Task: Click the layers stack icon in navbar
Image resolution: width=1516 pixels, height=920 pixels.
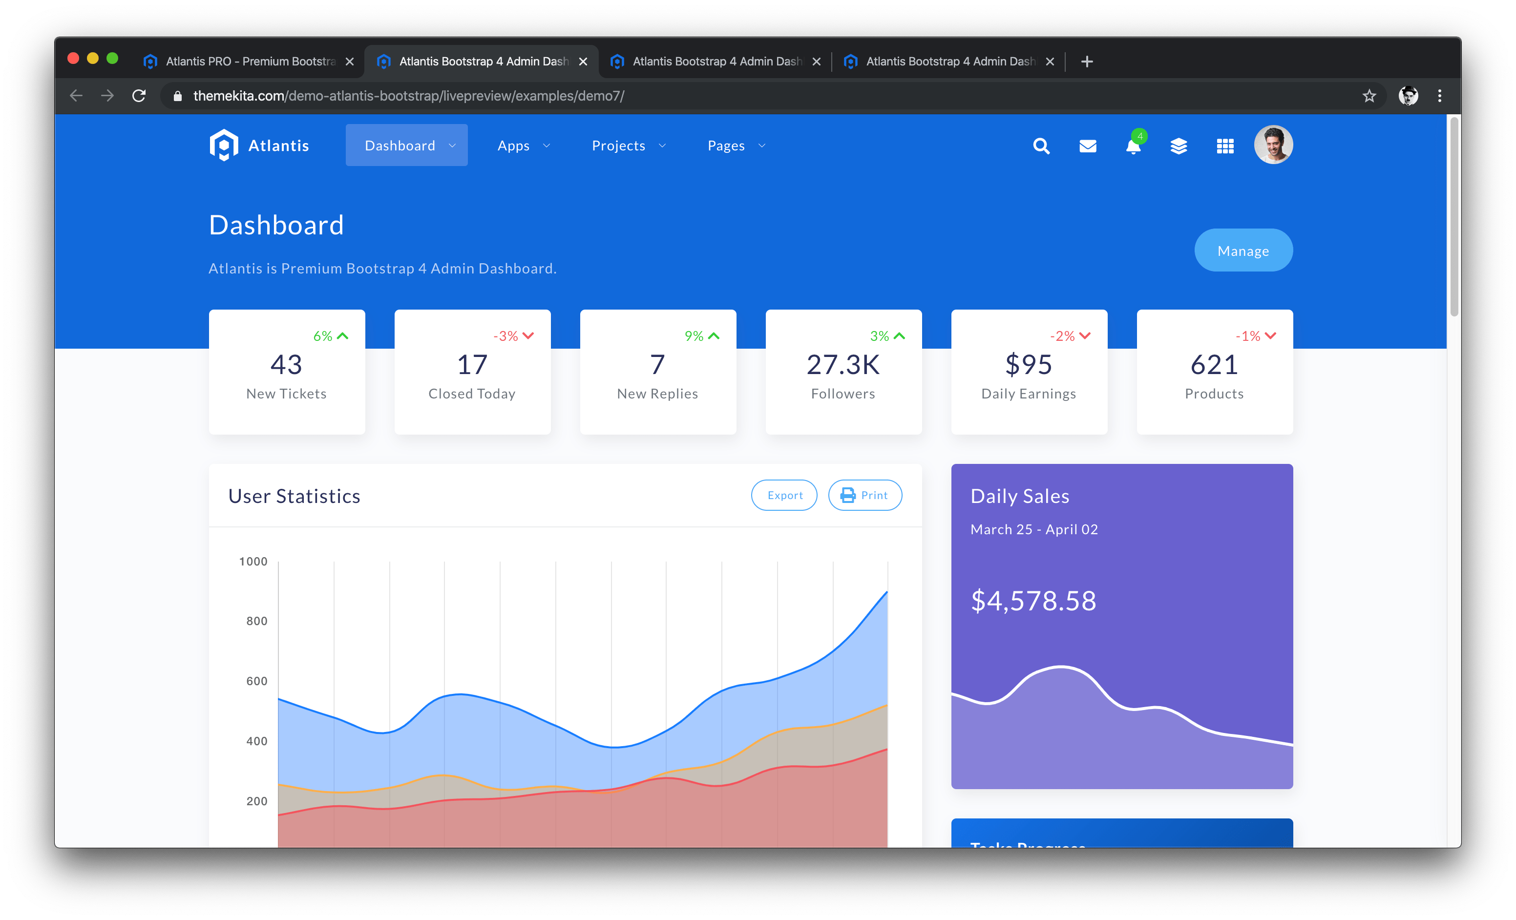Action: 1178,146
